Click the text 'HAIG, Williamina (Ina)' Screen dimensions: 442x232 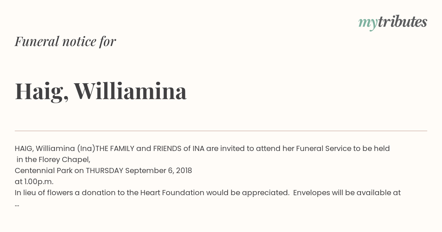55,149
